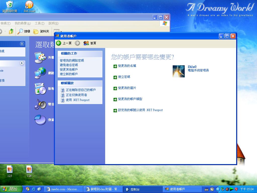Open Add or Remove Programs CD box icon
This screenshot has width=257, height=193.
point(40,89)
